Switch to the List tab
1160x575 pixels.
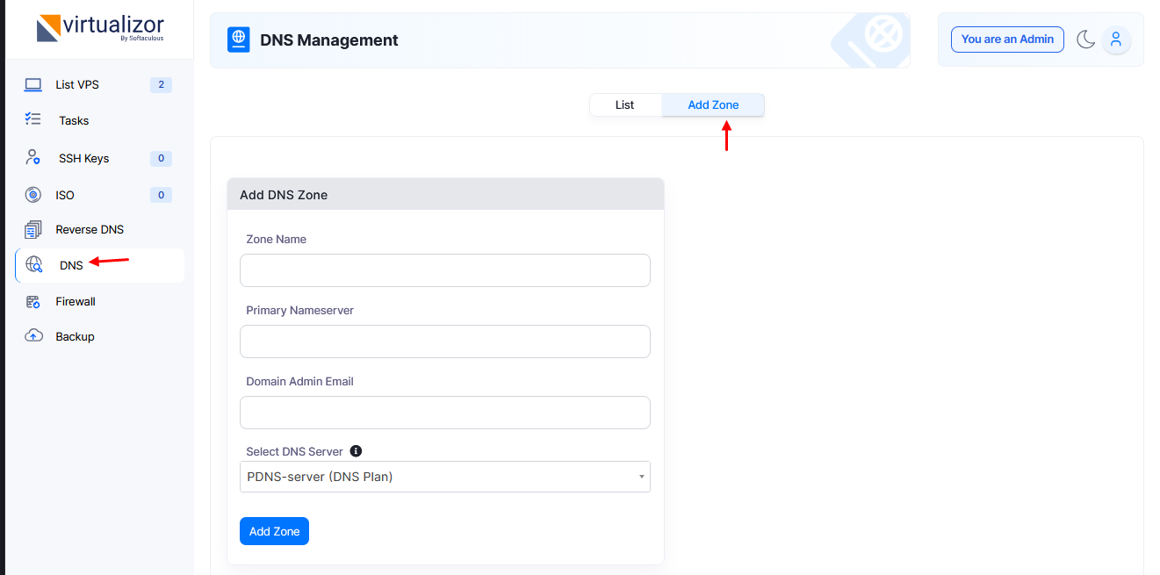click(x=624, y=105)
